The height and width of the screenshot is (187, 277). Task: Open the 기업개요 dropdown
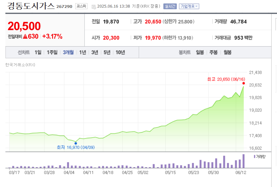click(189, 6)
